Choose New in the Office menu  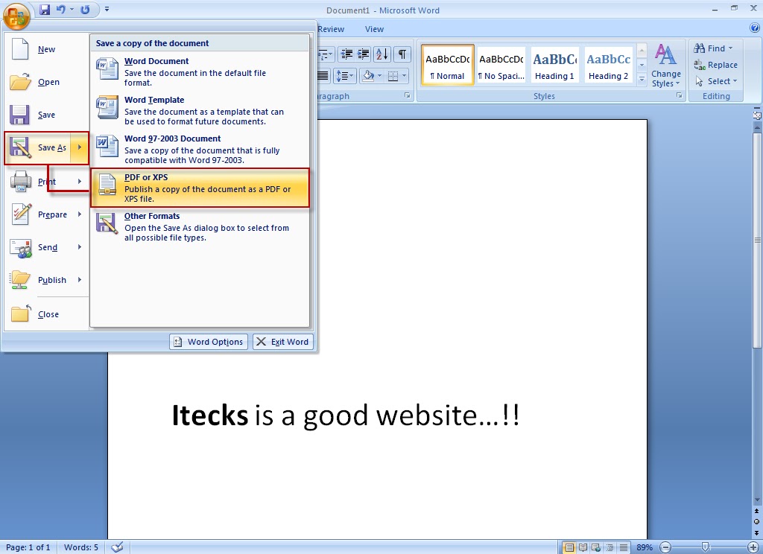click(46, 49)
